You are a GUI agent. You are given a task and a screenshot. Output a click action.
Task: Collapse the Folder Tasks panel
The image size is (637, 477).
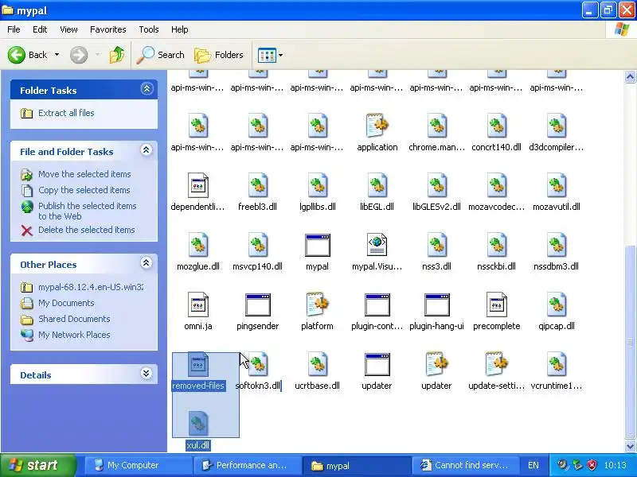click(147, 89)
